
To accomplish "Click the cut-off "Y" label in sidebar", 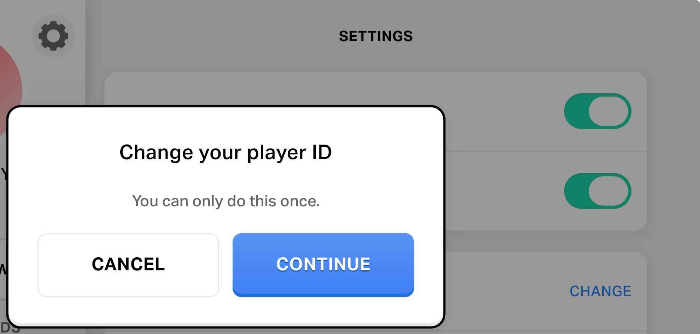I will 3,174.
